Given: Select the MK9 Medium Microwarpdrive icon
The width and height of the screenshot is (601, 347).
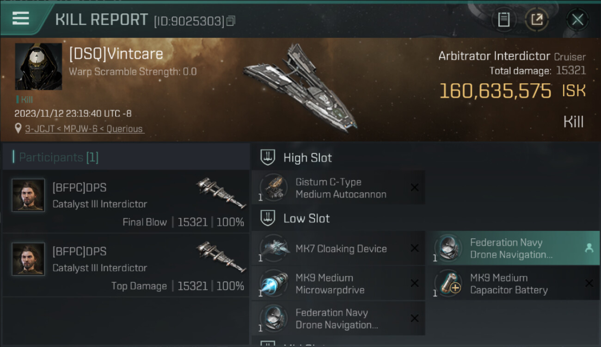Looking at the screenshot, I should [274, 284].
